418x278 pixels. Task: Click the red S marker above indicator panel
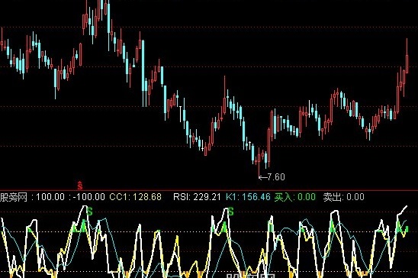click(80, 185)
